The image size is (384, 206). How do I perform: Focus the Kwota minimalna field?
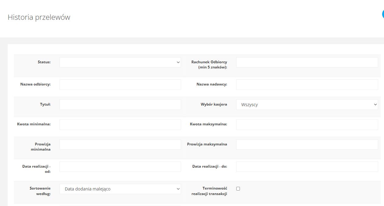pos(120,124)
